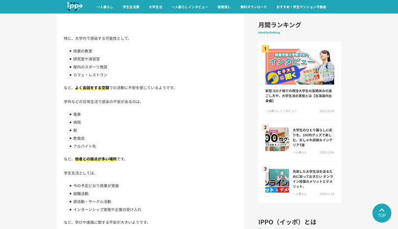The width and height of the screenshot is (398, 229).
Task: Click 一人暮らしインタビュー category tag under first article
Action: [x=281, y=111]
